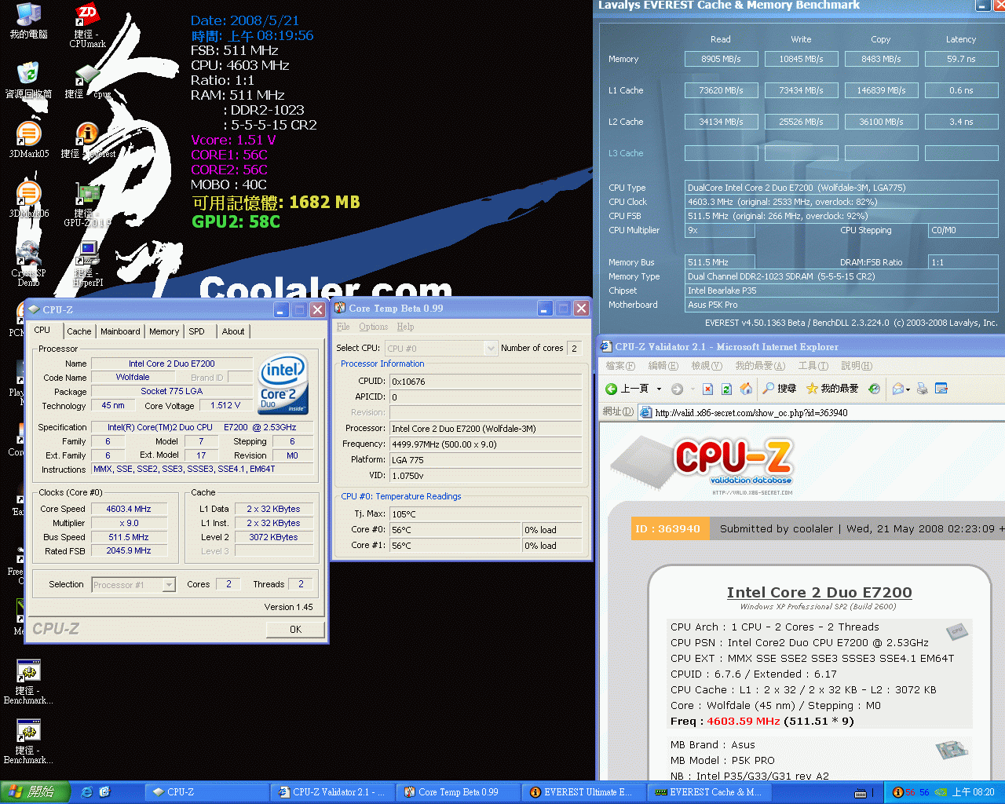The image size is (1005, 804).
Task: Switch to the Mainboard tab in CPU-Z
Action: [x=120, y=331]
